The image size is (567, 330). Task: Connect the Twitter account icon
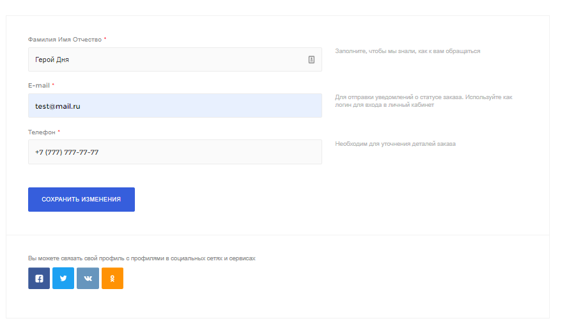coord(63,278)
